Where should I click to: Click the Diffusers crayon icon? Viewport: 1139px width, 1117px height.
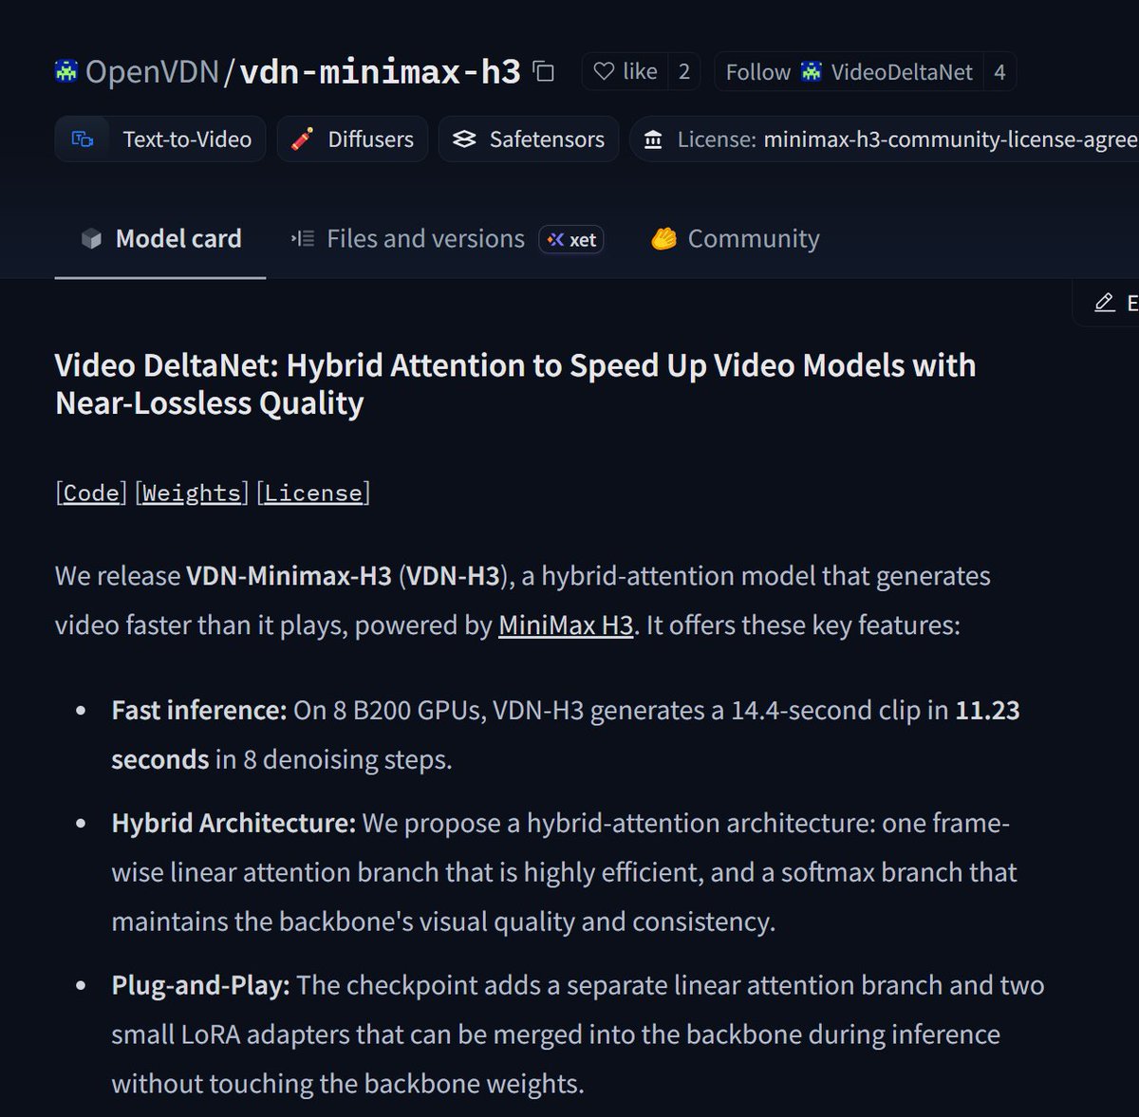click(302, 140)
